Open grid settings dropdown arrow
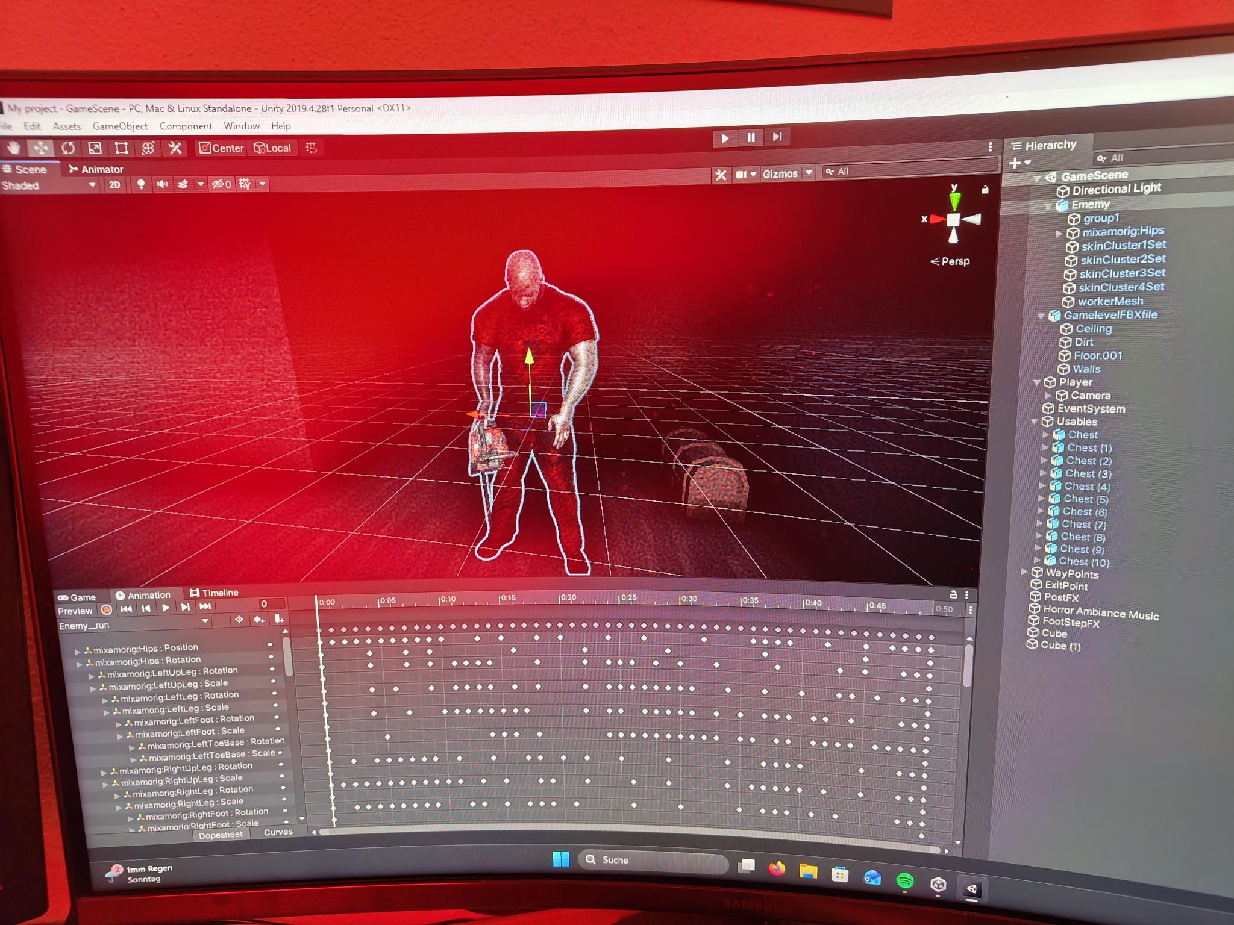Screen dimensions: 1234x925 click(x=262, y=184)
